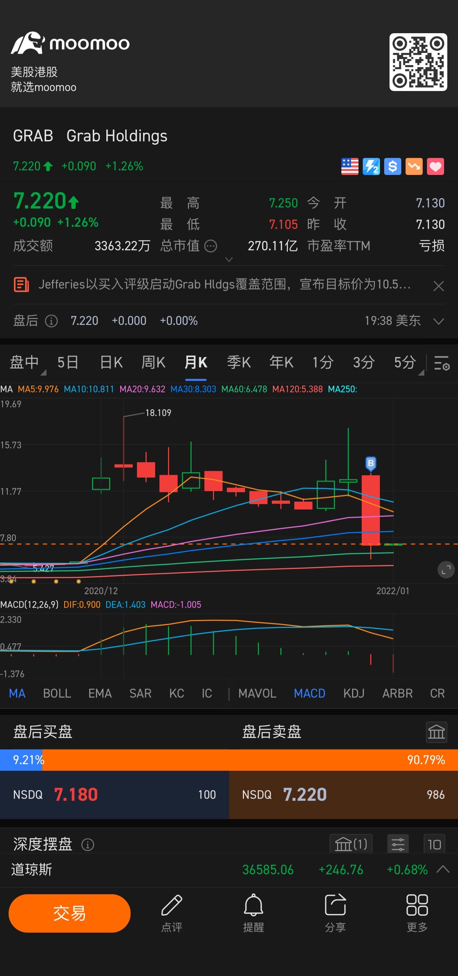Tap the US flag market icon

pyautogui.click(x=350, y=166)
